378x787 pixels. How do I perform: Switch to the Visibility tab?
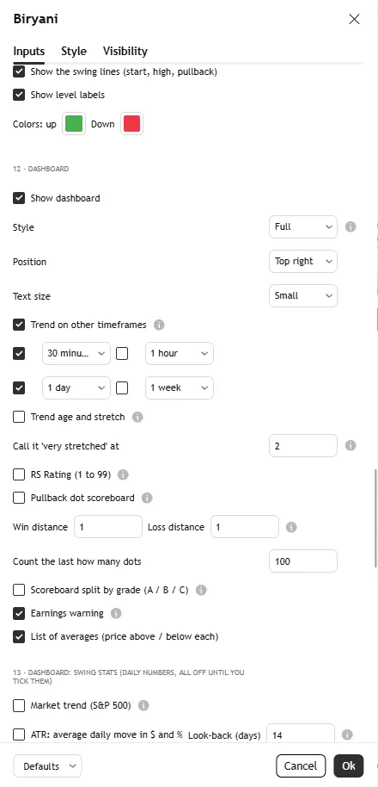(125, 51)
